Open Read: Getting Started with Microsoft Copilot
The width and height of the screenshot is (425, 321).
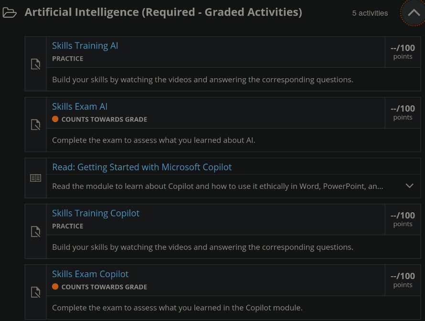click(142, 167)
